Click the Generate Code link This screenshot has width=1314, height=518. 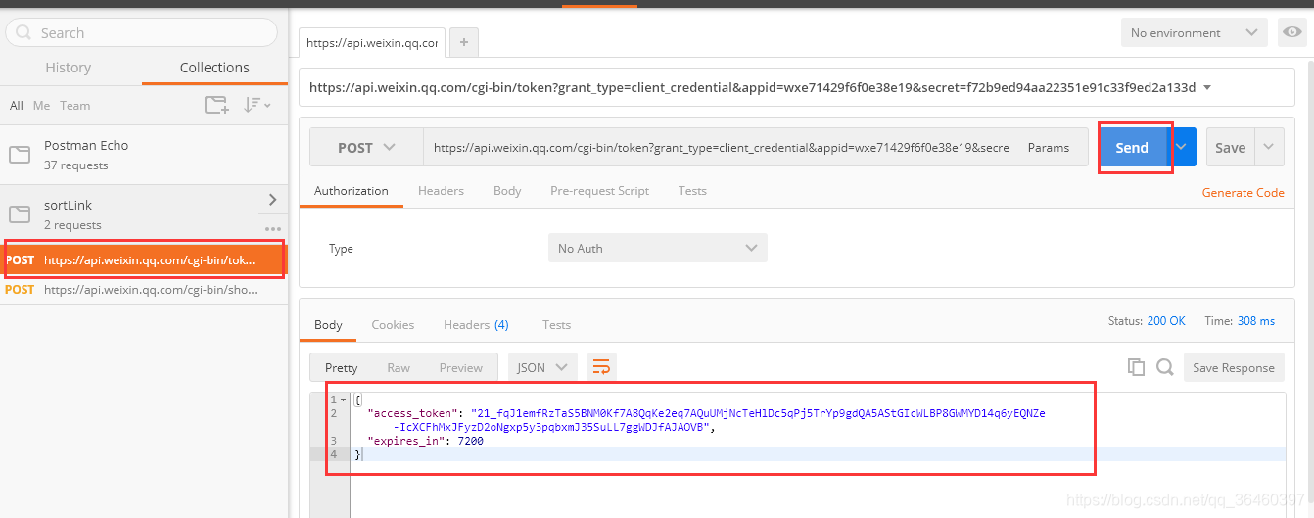tap(1244, 192)
